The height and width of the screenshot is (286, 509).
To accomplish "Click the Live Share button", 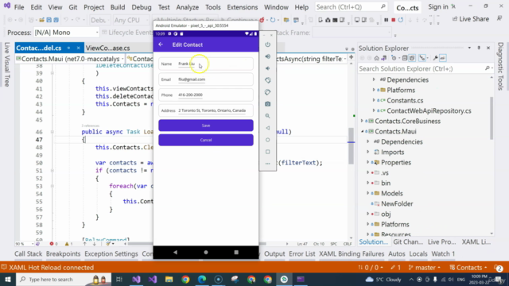I will click(x=471, y=19).
